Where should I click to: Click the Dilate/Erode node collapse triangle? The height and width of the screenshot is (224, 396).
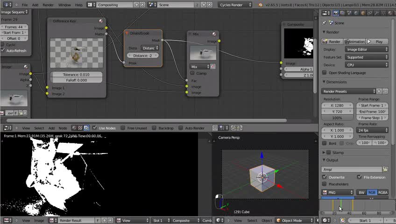point(127,33)
